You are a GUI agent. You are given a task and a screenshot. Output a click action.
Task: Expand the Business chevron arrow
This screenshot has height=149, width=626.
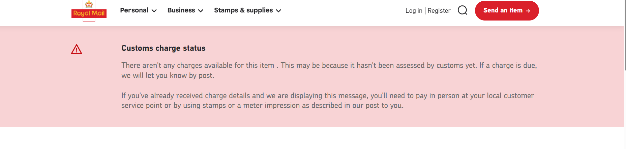(201, 11)
